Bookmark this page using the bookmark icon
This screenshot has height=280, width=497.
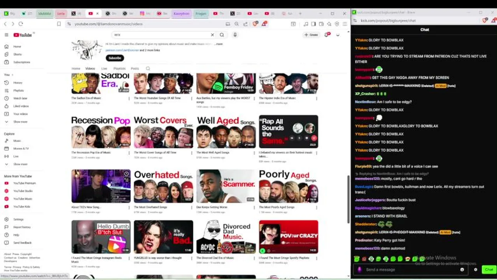(x=59, y=24)
